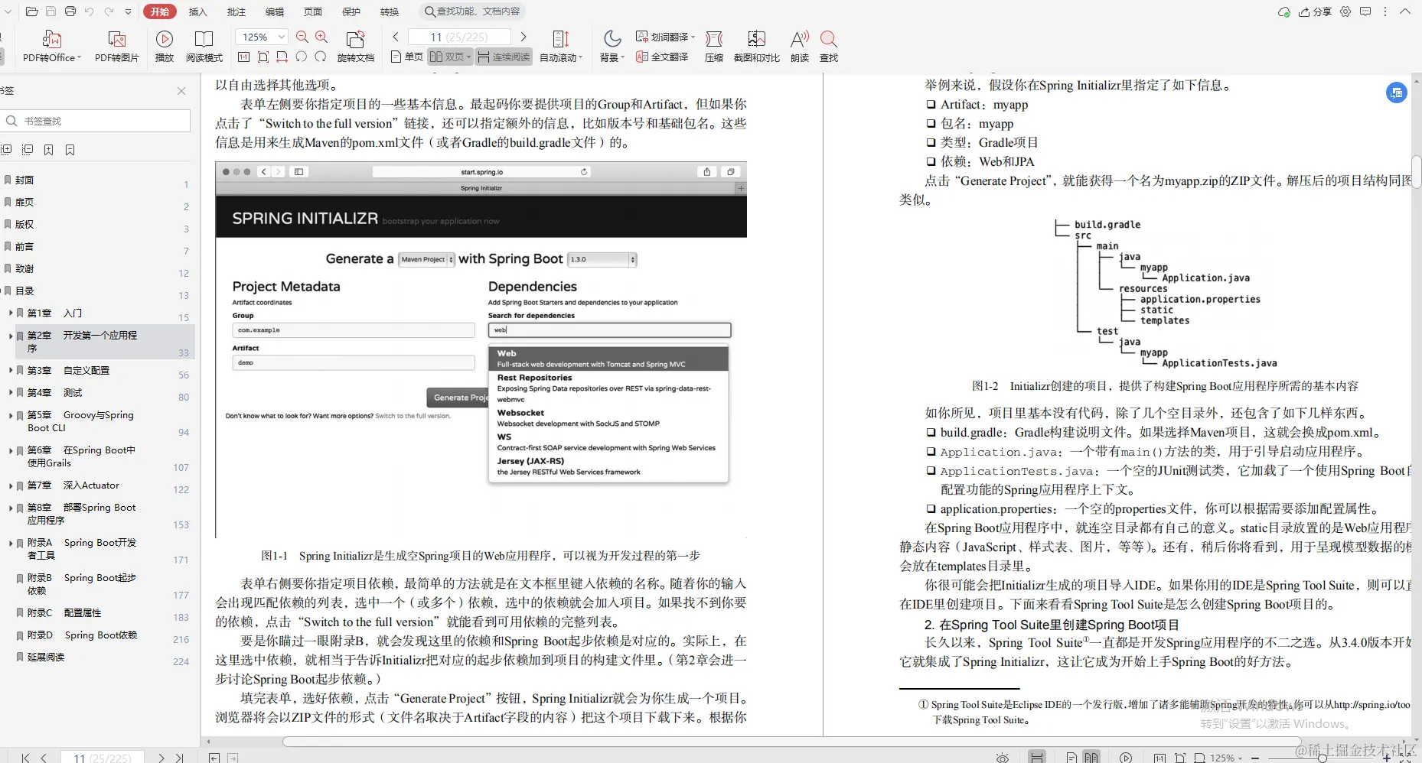The width and height of the screenshot is (1422, 763).
Task: Start 朗读 read-aloud
Action: tap(798, 46)
